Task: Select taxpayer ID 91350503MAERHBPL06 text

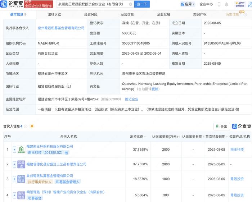Action: click(222, 43)
